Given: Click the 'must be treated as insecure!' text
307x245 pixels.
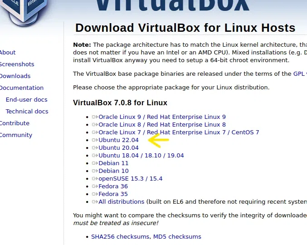Looking at the screenshot, I should (116, 223).
